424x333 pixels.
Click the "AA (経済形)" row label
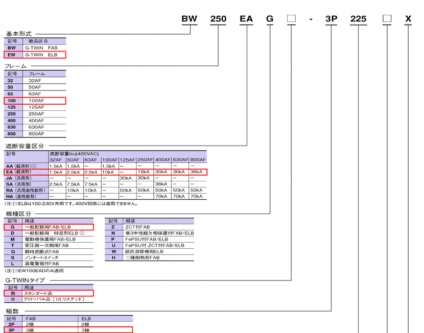point(21,166)
